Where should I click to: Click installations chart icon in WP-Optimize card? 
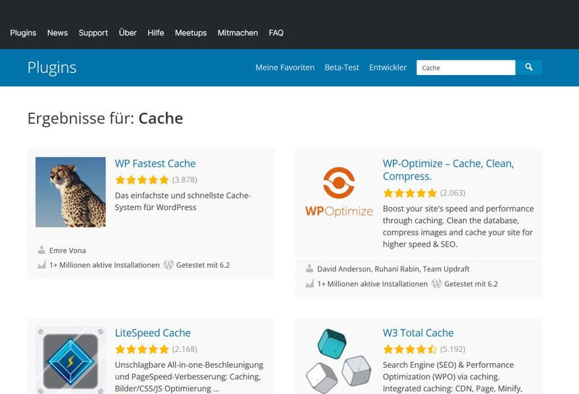point(309,283)
